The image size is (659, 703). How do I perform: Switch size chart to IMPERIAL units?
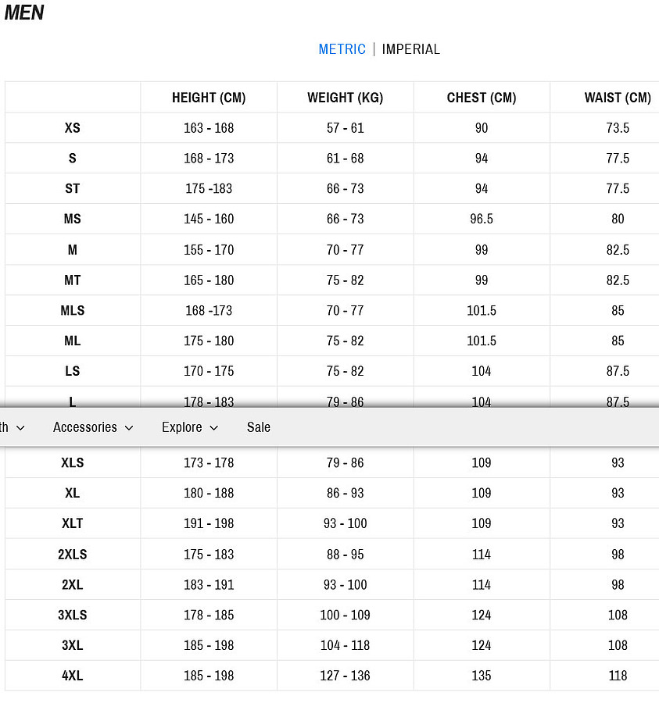point(410,49)
